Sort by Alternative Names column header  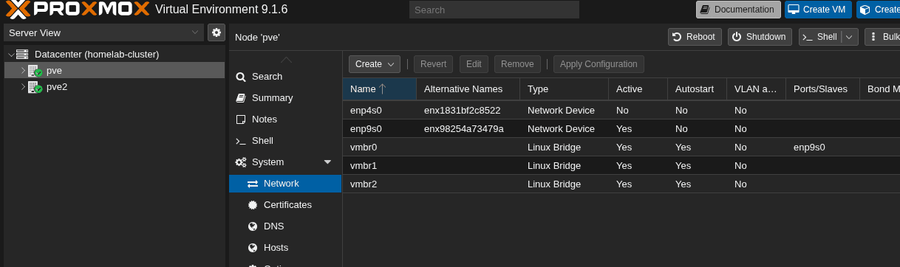tap(468, 89)
